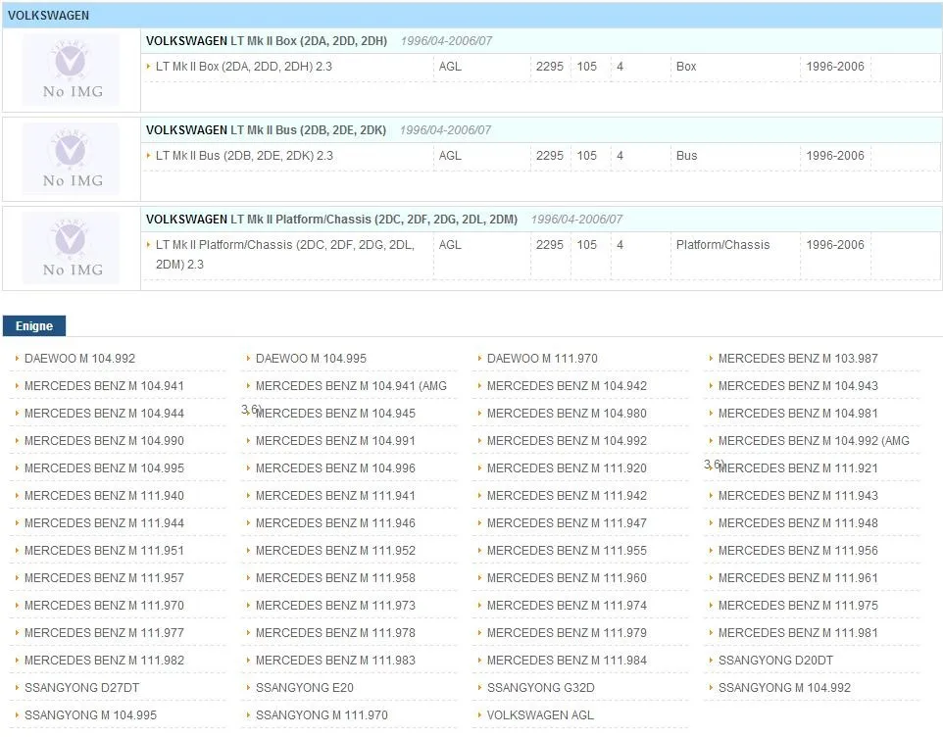The width and height of the screenshot is (943, 737).
Task: Open MERCEDES BENZ M 111.984 engine
Action: [x=567, y=660]
